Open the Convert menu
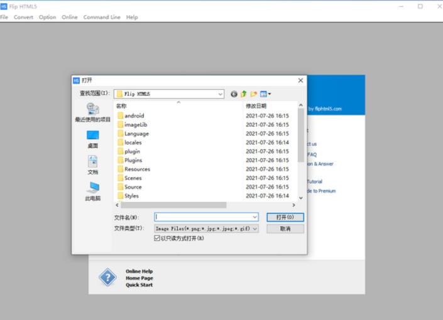Screen dimensions: 443x320 (x=24, y=17)
